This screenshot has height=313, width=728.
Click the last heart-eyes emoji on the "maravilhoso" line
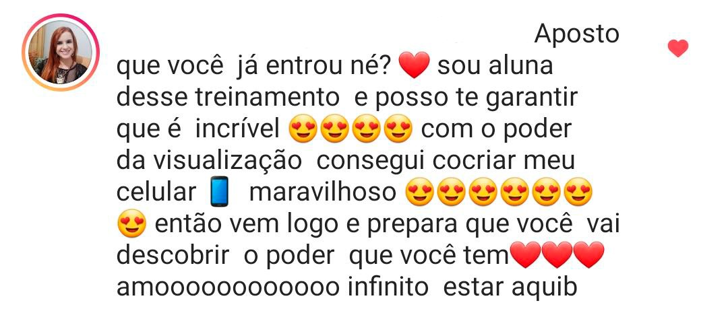pos(578,192)
